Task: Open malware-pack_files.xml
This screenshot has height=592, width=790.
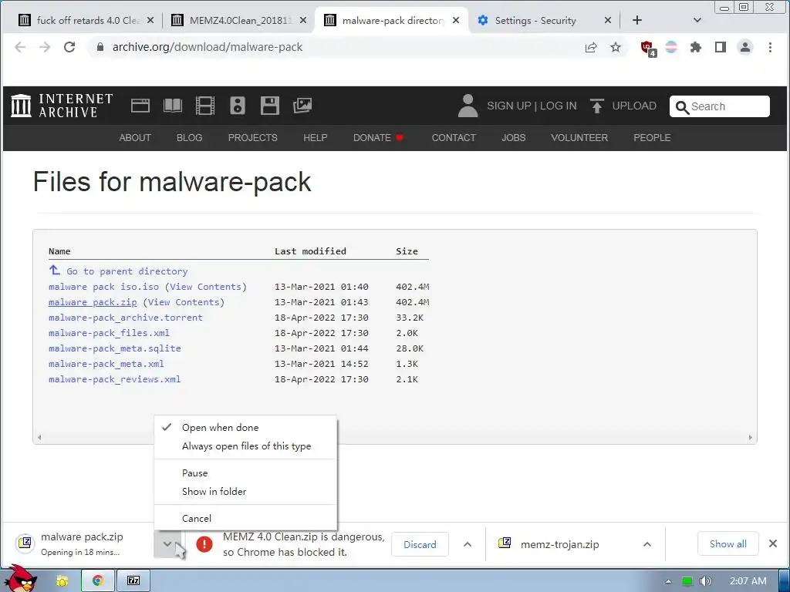Action: click(109, 333)
